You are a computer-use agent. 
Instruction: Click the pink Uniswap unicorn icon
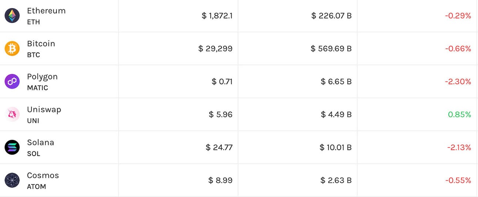tap(12, 114)
